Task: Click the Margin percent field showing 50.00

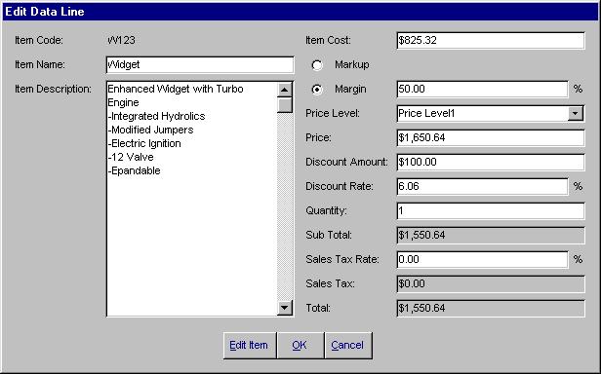Action: [x=482, y=89]
